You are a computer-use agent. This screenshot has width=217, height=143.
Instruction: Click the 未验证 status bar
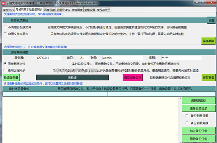(72, 78)
